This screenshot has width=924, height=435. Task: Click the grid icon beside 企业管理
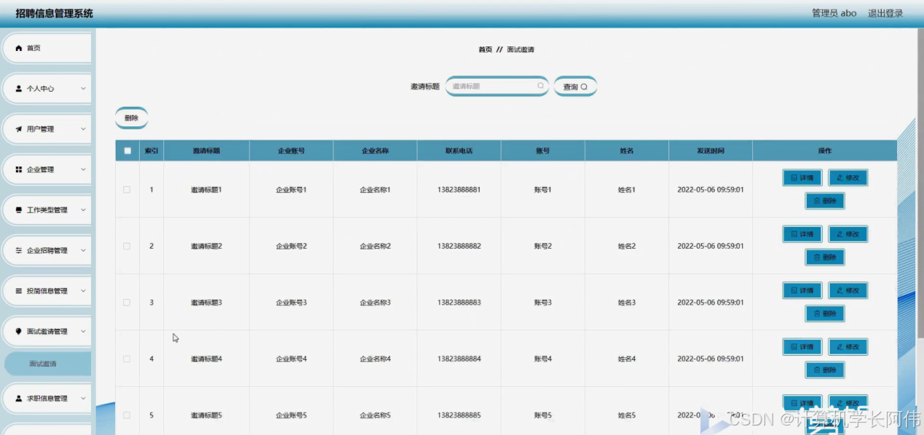(x=19, y=169)
